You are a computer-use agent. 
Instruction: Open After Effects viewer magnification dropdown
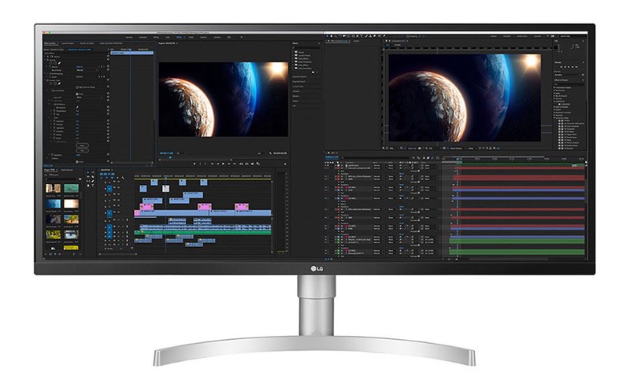pos(391,149)
